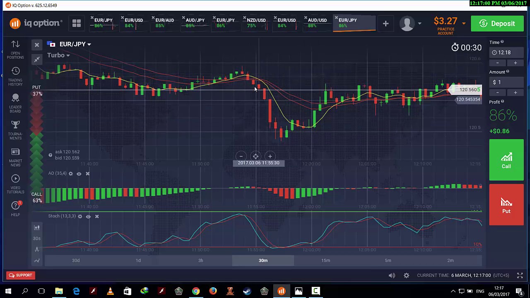Zoom out the chart with minus
The image size is (530, 298).
click(241, 156)
